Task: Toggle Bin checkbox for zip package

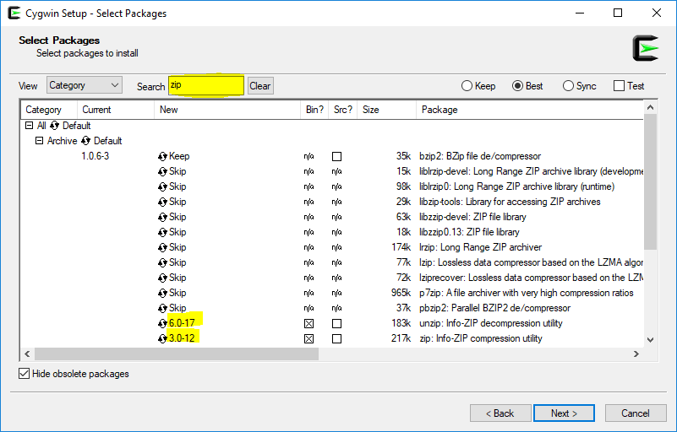Action: click(x=308, y=339)
